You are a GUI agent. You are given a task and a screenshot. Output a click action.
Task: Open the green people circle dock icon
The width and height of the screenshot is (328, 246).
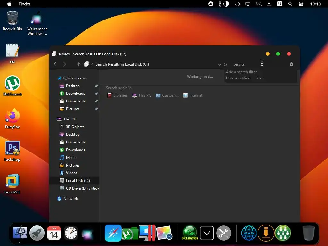coord(283,233)
